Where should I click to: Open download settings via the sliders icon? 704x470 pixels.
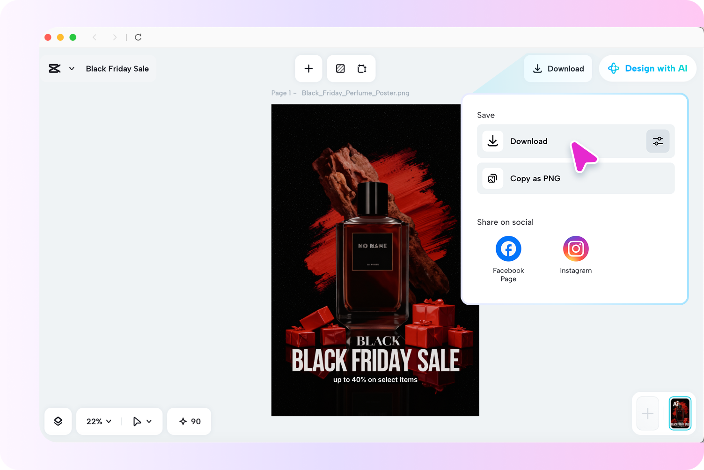click(658, 141)
